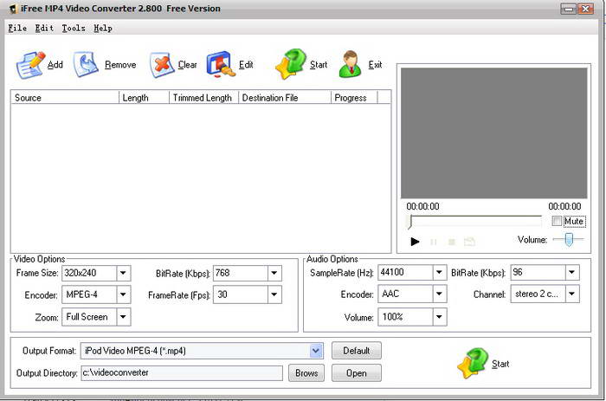Click the Remove label in toolbar
The width and height of the screenshot is (606, 401).
point(120,65)
